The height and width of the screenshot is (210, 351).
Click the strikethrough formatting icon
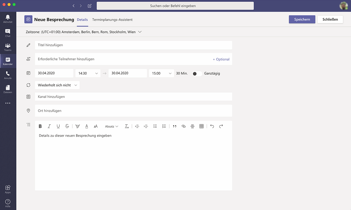67,126
